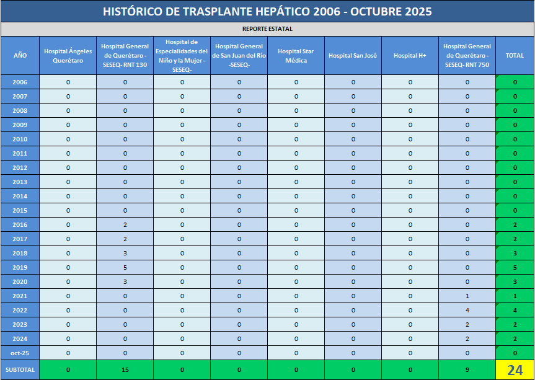535x380 pixels.
Task: Select the Especialidades del Niño y la Mujer header
Action: point(182,55)
